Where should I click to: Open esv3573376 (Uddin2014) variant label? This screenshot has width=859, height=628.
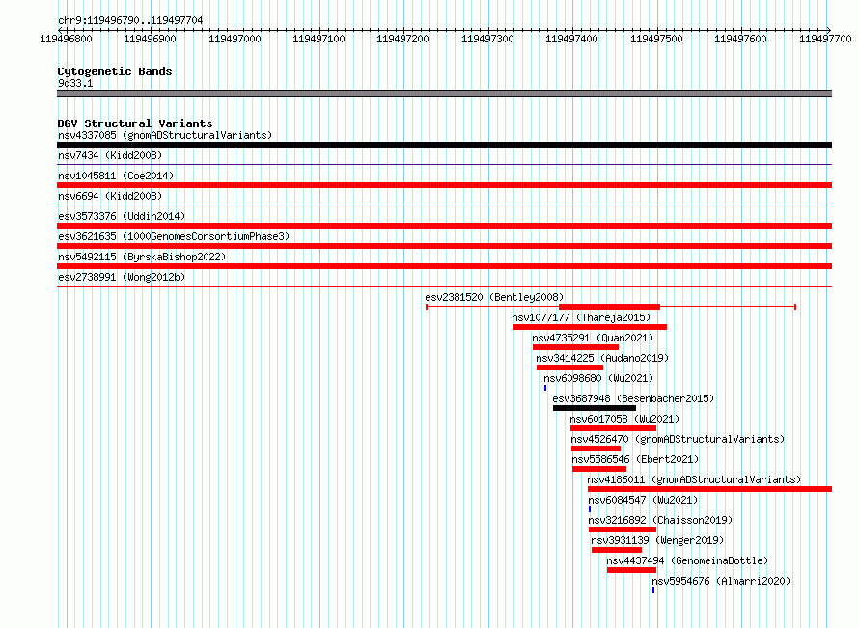point(122,216)
